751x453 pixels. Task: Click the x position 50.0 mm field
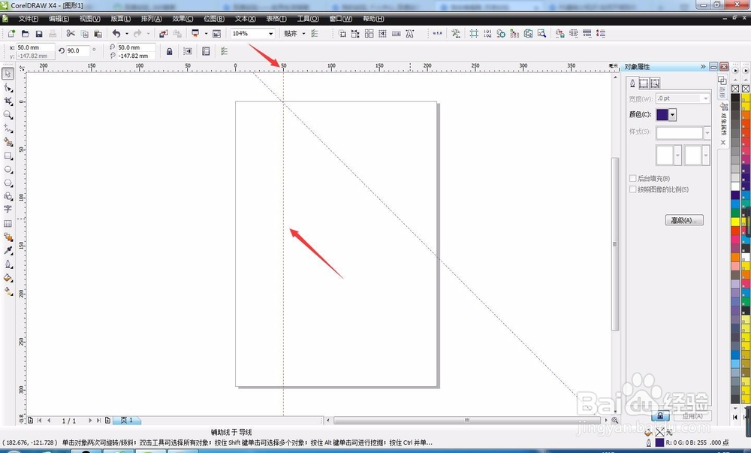tap(35, 47)
